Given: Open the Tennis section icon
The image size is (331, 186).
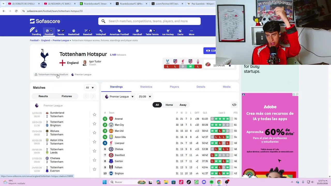Looking at the screenshot, I should (61, 32).
